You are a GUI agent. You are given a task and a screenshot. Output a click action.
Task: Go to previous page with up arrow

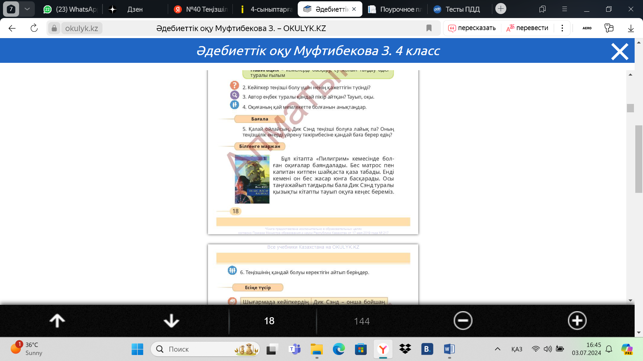(x=57, y=321)
